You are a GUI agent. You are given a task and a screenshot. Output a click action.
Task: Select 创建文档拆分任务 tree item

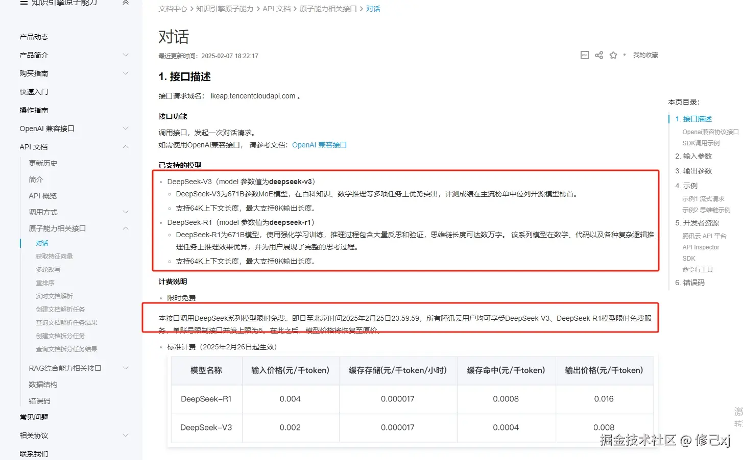tap(60, 336)
